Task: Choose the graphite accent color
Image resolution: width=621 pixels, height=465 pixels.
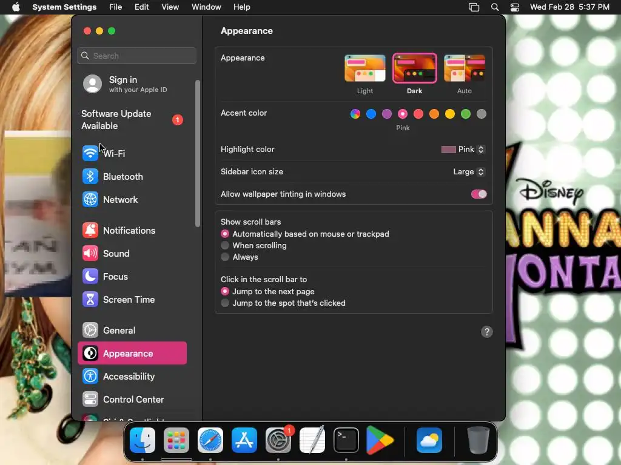Action: pos(481,114)
